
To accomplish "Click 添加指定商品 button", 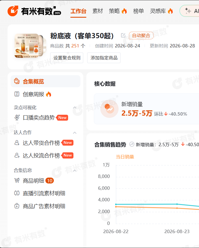I will pyautogui.click(x=104, y=58).
